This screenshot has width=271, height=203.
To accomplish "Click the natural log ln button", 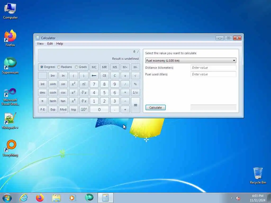I will (63, 76).
